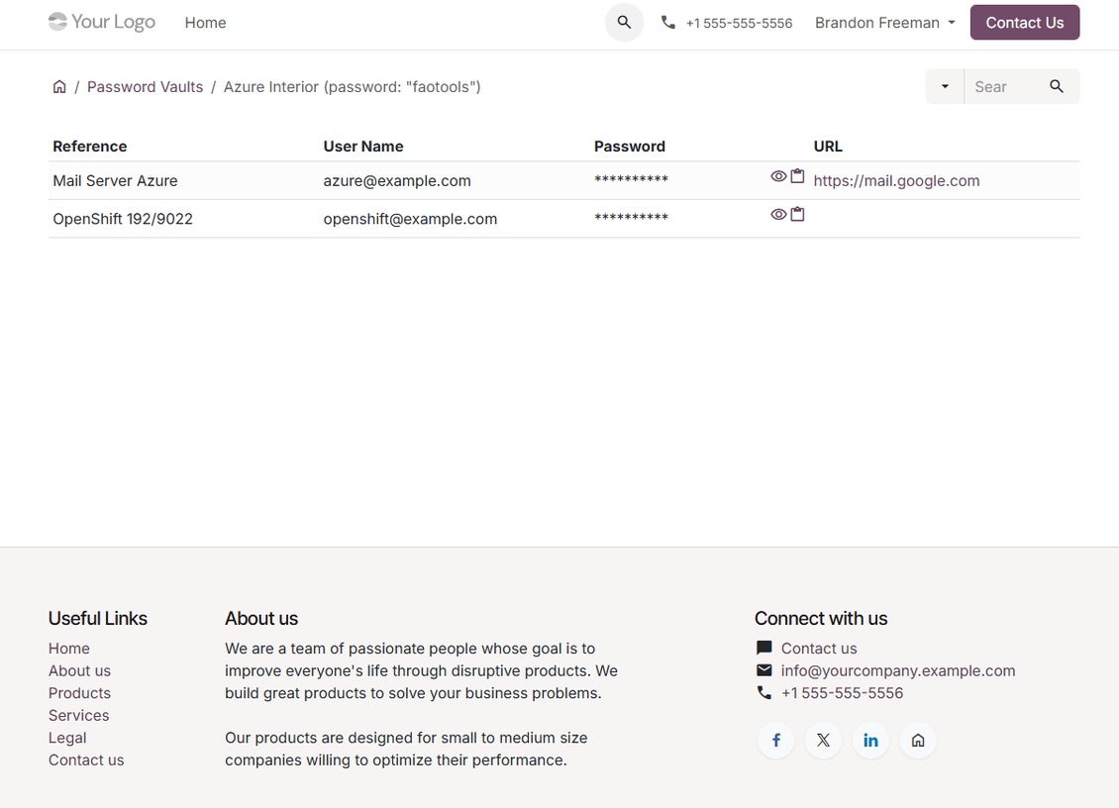Open Password Vaults breadcrumb link

pyautogui.click(x=145, y=87)
